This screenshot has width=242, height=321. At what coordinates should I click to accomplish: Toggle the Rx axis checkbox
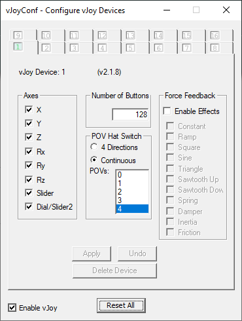point(29,151)
